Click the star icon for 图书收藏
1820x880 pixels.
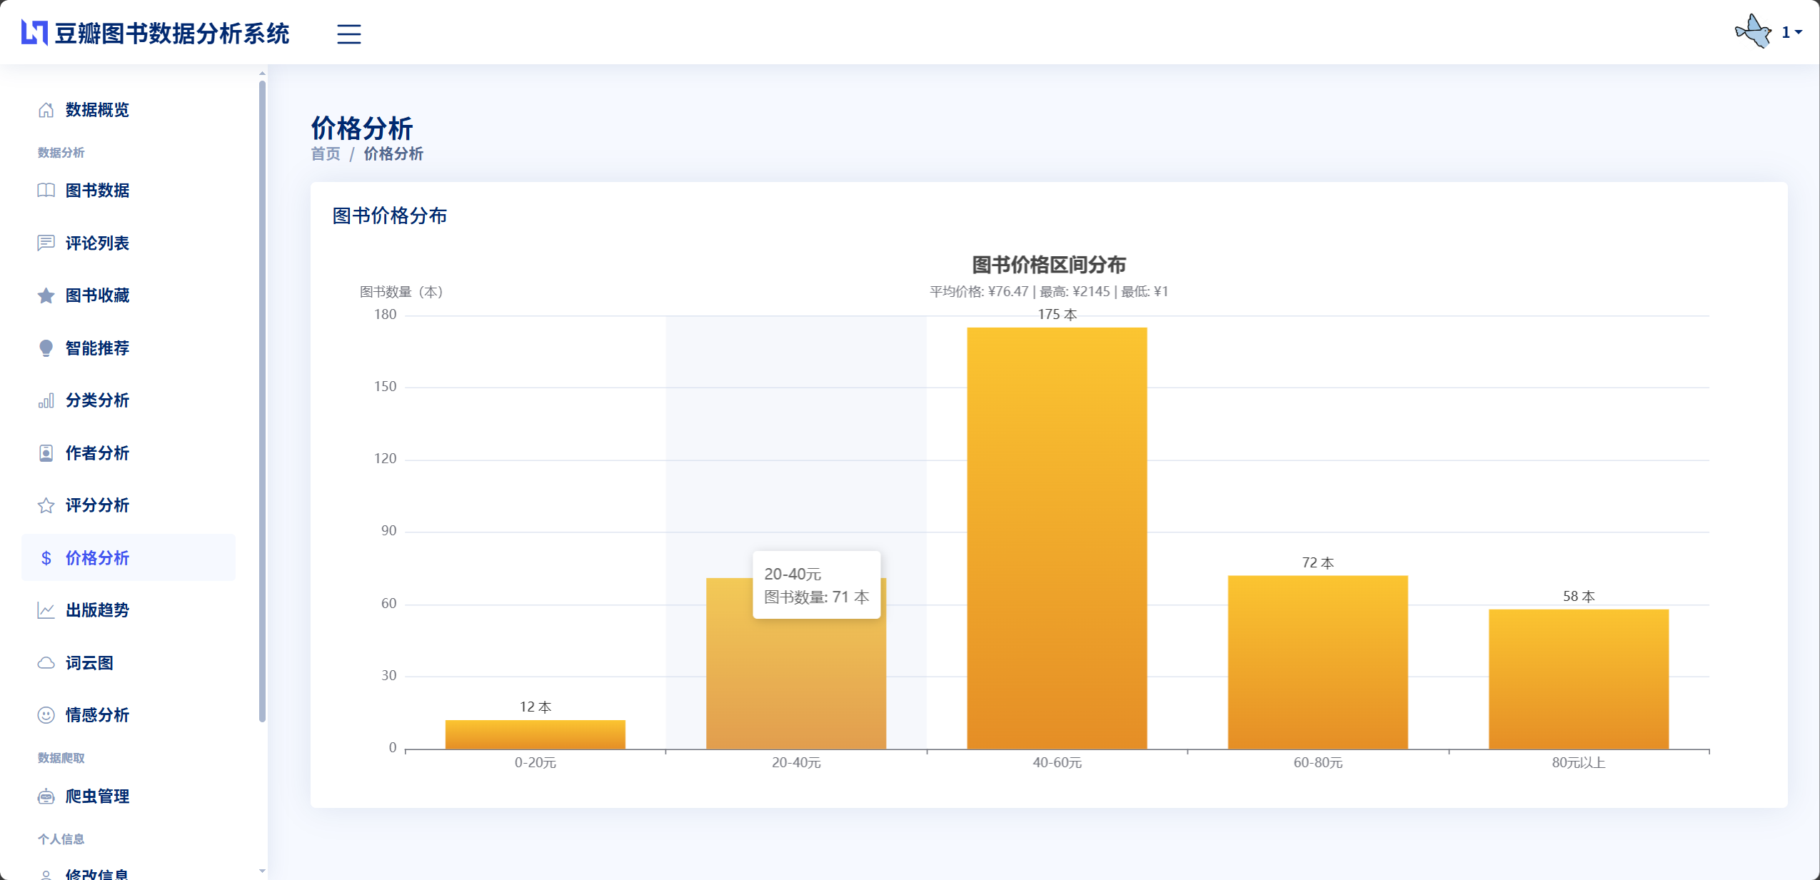pyautogui.click(x=46, y=295)
